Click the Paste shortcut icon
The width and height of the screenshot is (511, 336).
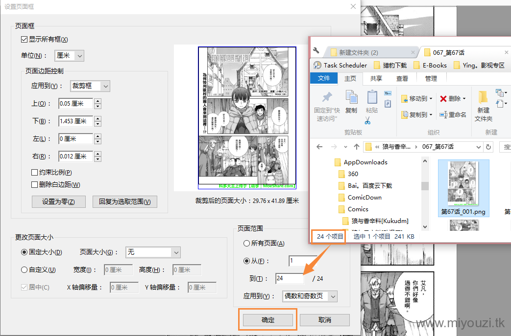click(x=388, y=104)
